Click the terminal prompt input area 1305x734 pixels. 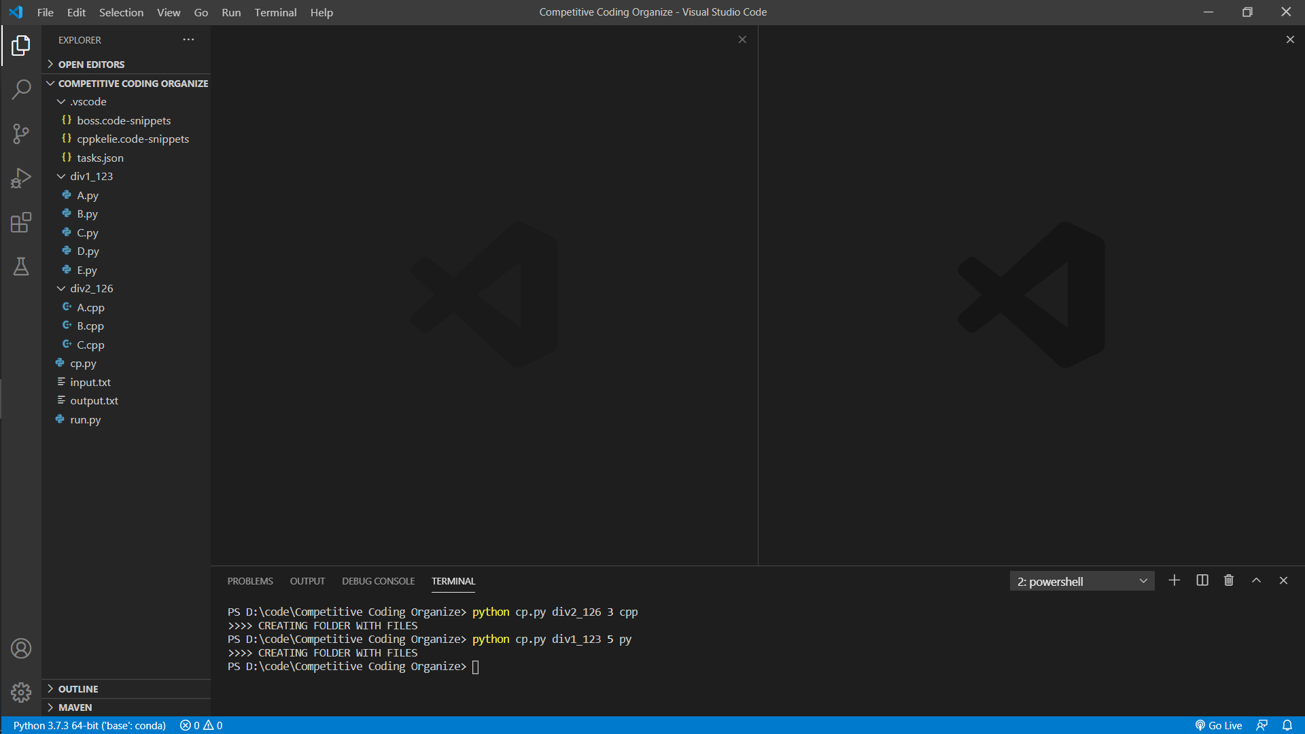(x=476, y=667)
